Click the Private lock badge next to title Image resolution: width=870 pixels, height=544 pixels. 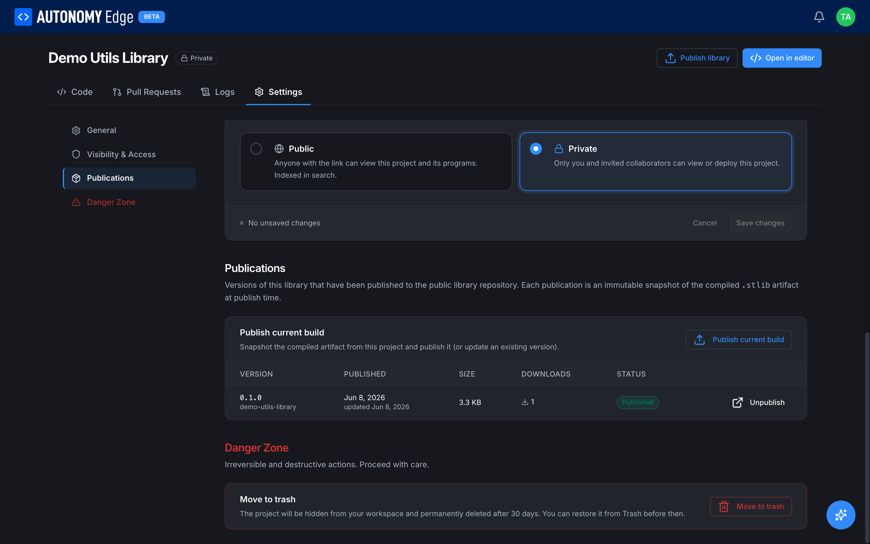tap(196, 58)
